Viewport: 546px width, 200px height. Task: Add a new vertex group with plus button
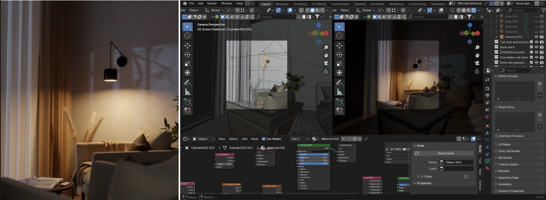540,84
